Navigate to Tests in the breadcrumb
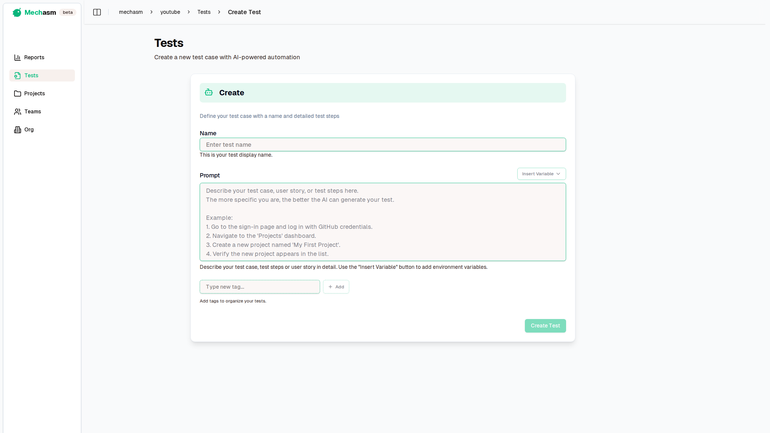Screen dimensions: 770x433 [204, 12]
